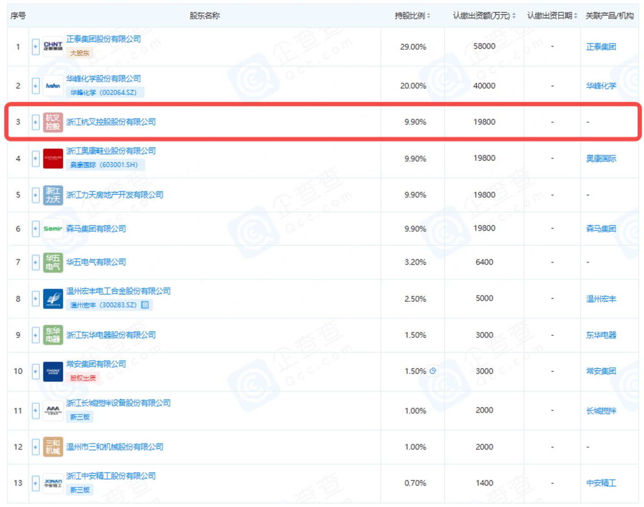Click the blue logo of 温州宏丰电工合金股份有限公司
644x507 pixels.
pyautogui.click(x=53, y=299)
